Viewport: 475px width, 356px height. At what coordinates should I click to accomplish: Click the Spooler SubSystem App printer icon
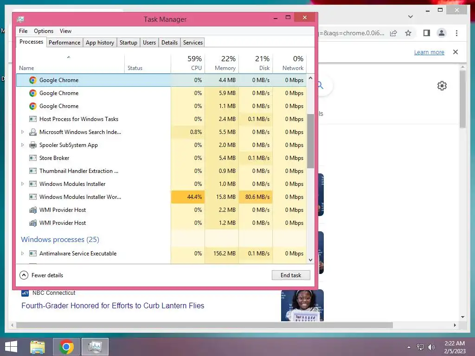pos(33,145)
